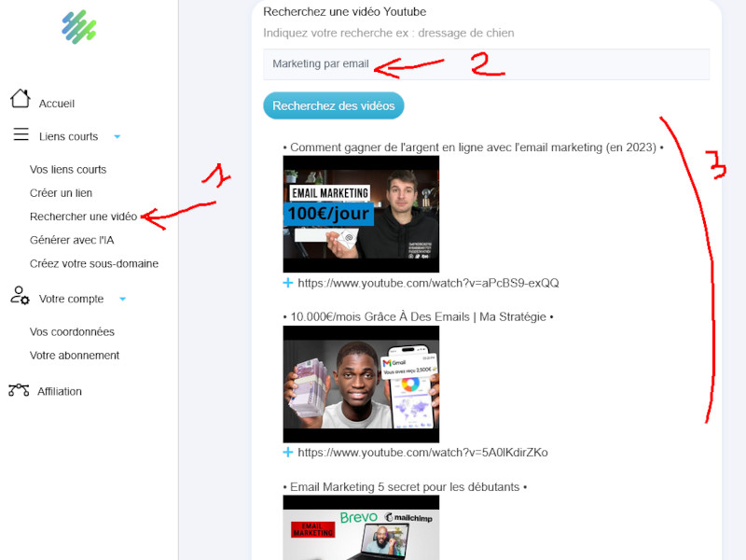Click the Votre compte user-gear icon
This screenshot has height=560, width=746.
click(x=20, y=296)
